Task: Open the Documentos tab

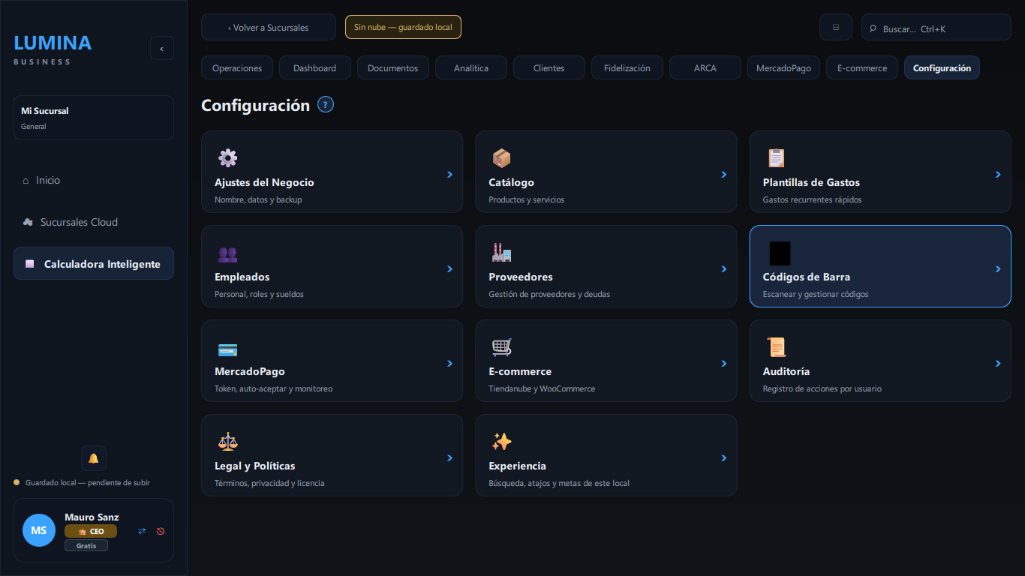Action: (x=393, y=67)
